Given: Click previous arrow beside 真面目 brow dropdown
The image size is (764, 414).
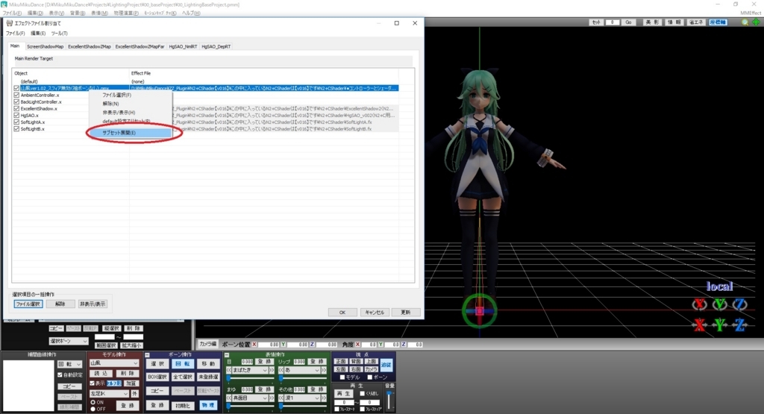Looking at the screenshot, I should pos(229,398).
